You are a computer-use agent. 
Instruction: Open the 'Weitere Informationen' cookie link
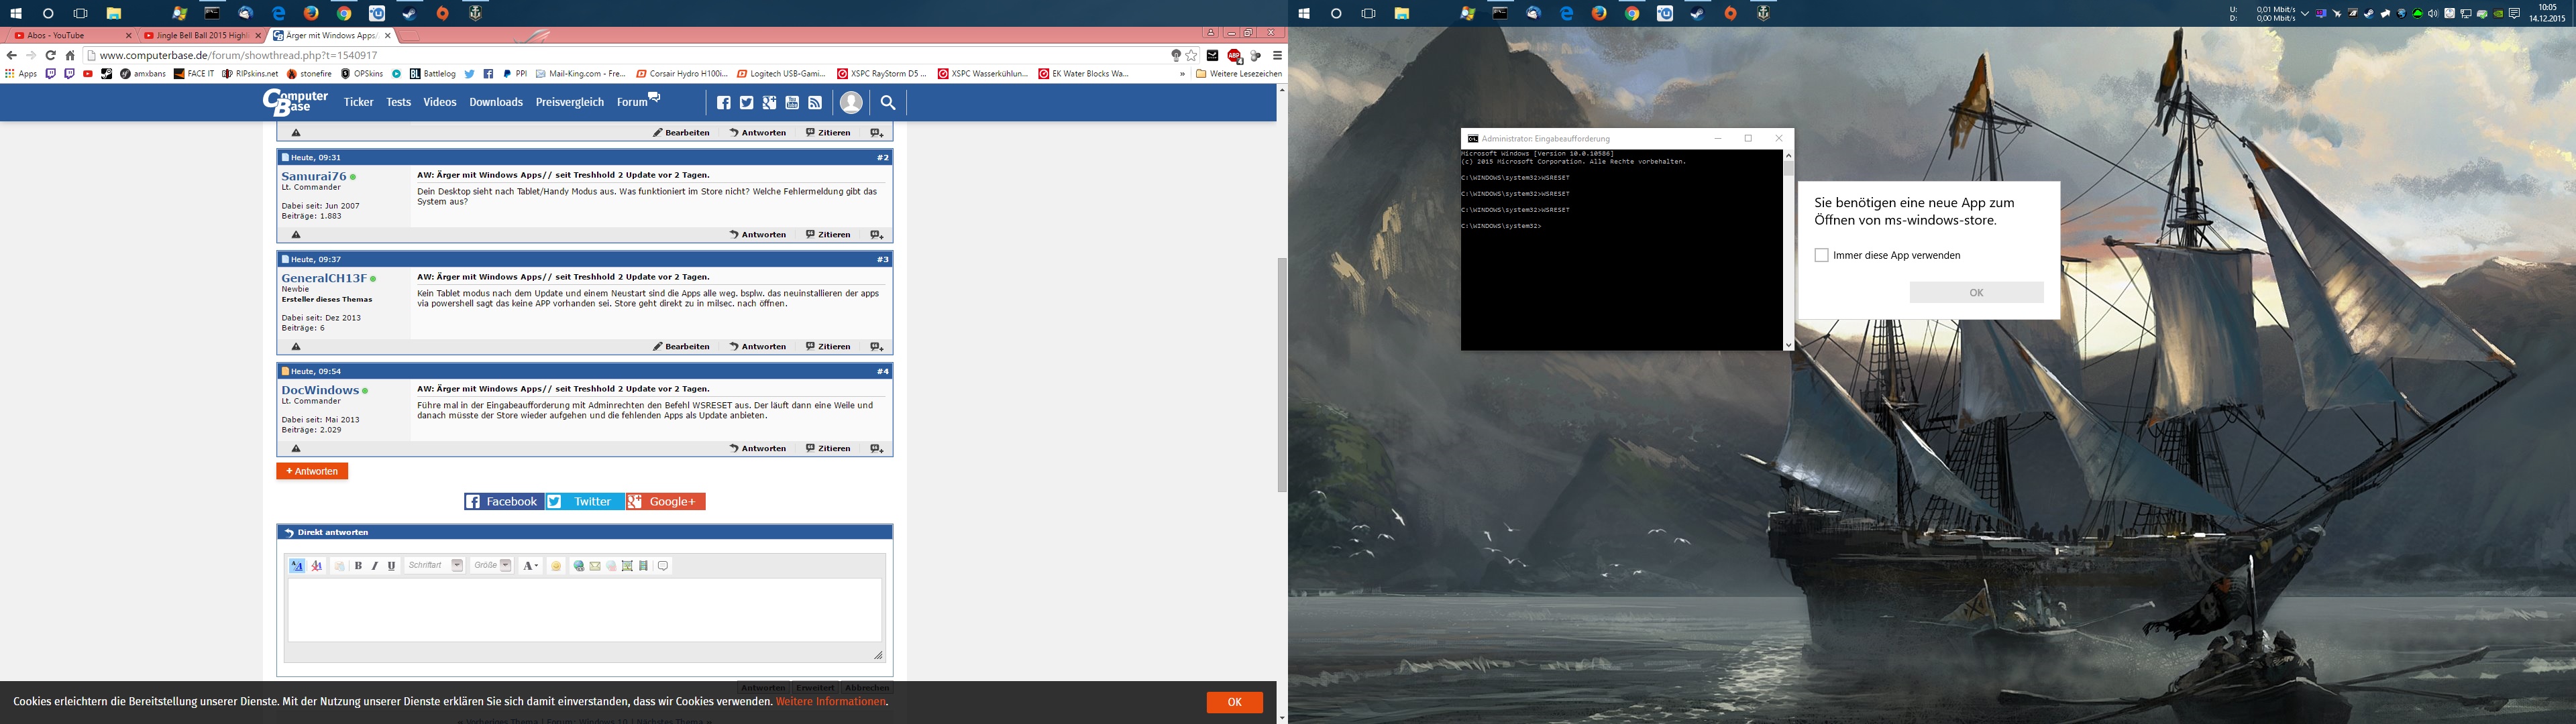tap(831, 702)
